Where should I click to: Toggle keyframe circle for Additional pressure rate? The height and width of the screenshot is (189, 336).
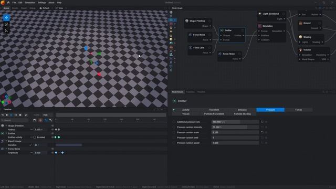coord(174,122)
